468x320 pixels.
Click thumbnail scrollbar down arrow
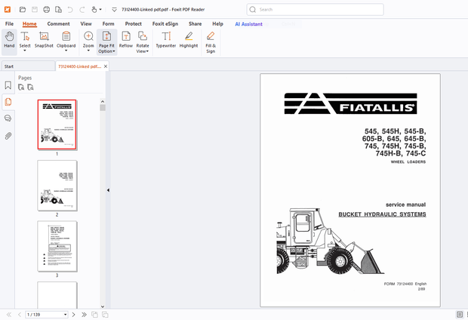point(103,306)
